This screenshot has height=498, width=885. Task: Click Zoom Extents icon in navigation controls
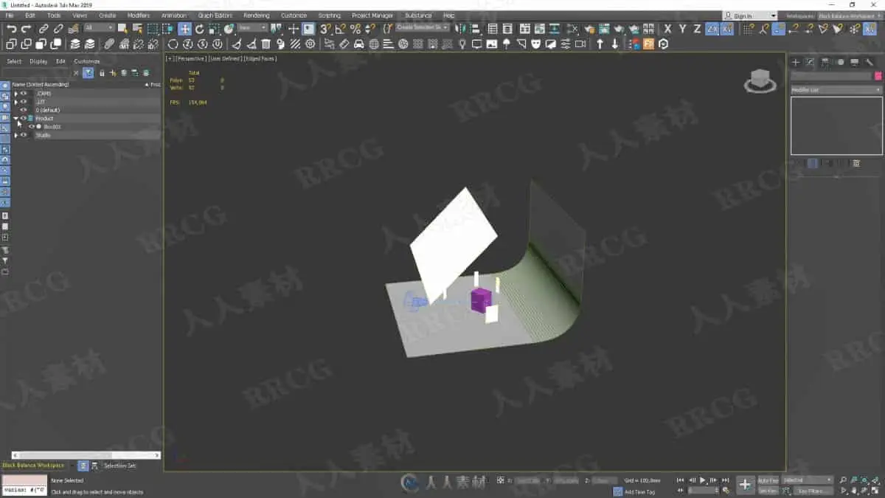tap(864, 480)
